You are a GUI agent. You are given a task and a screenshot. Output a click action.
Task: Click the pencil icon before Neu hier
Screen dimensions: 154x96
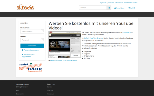click(x=23, y=54)
